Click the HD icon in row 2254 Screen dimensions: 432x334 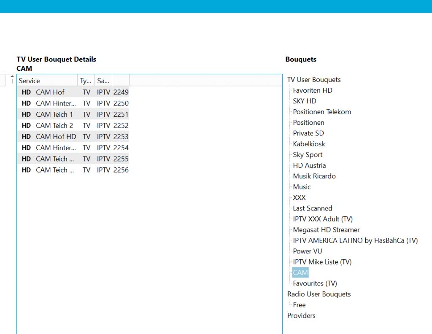point(26,148)
